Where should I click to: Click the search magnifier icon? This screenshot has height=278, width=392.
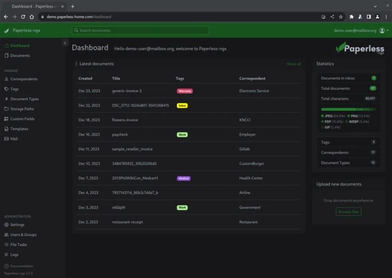click(x=76, y=30)
